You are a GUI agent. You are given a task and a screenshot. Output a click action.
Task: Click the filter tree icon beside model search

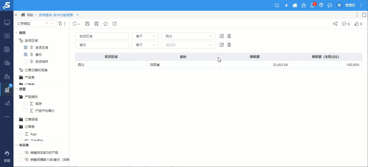60,24
